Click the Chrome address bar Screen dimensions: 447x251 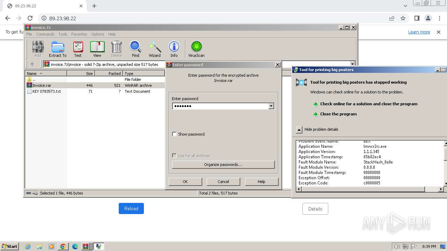tap(213, 18)
